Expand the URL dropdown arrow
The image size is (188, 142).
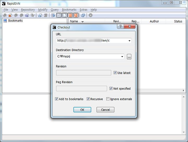click(x=129, y=41)
